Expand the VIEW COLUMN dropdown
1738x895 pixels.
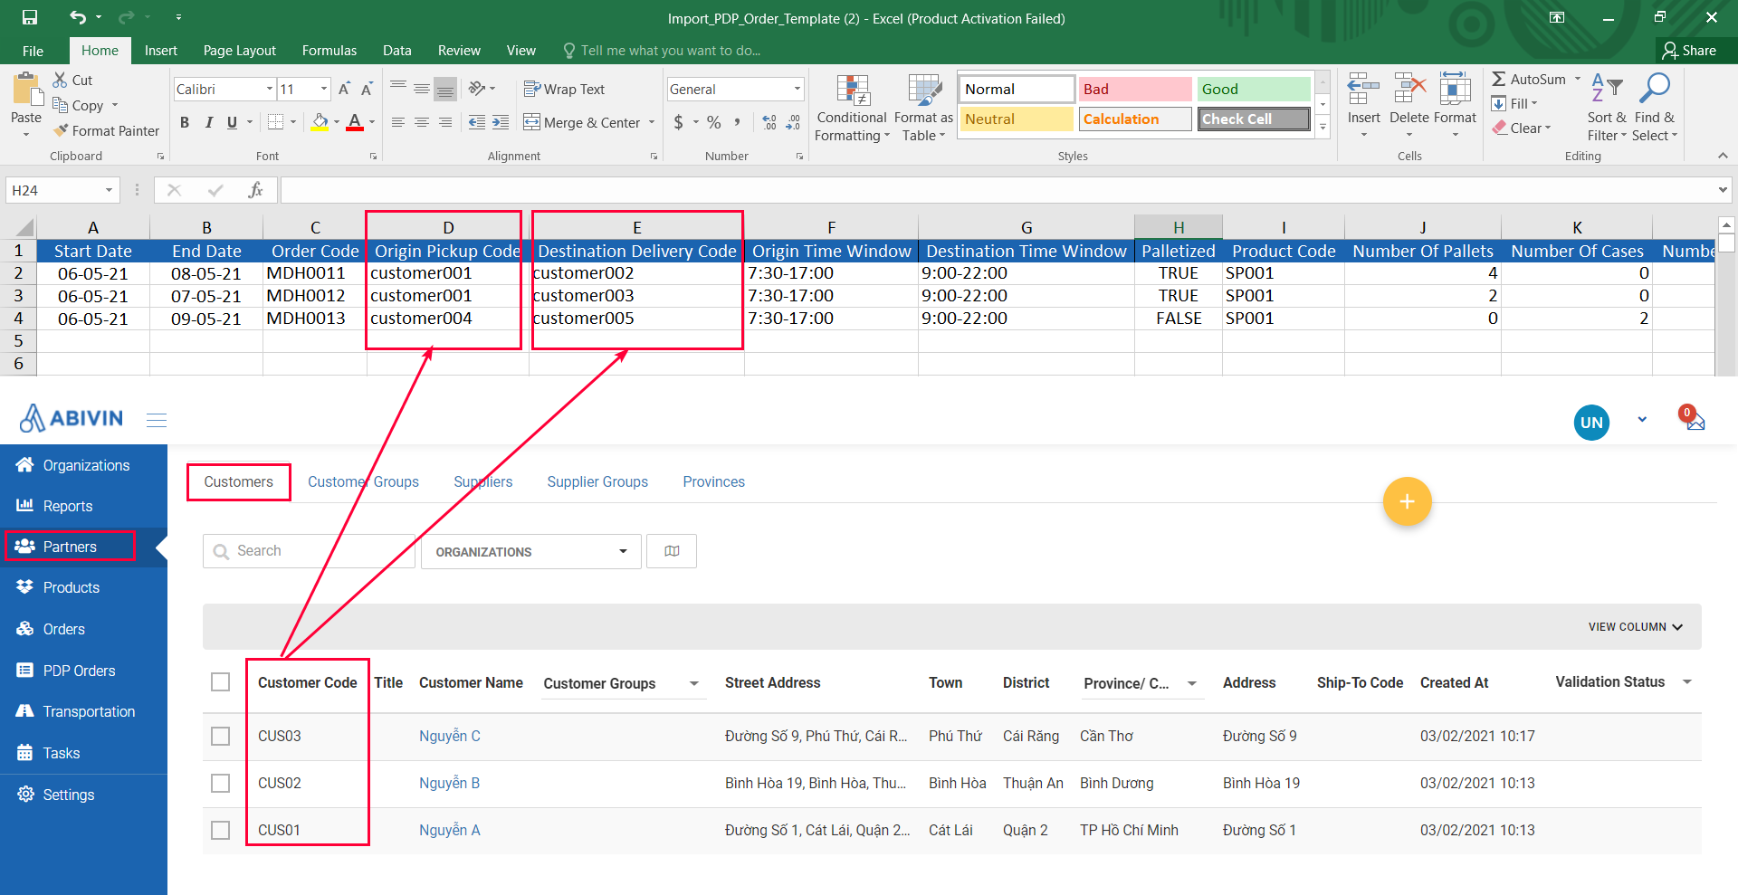tap(1636, 626)
